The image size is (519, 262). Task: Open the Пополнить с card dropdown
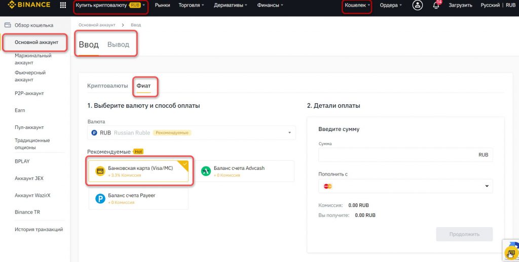pyautogui.click(x=405, y=186)
